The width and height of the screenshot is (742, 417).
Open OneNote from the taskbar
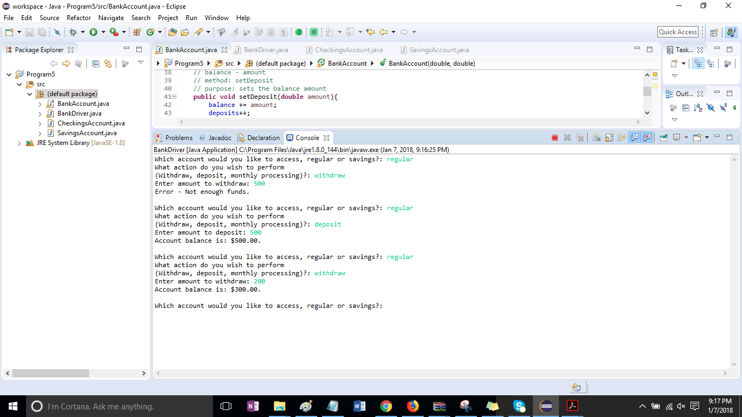point(253,406)
